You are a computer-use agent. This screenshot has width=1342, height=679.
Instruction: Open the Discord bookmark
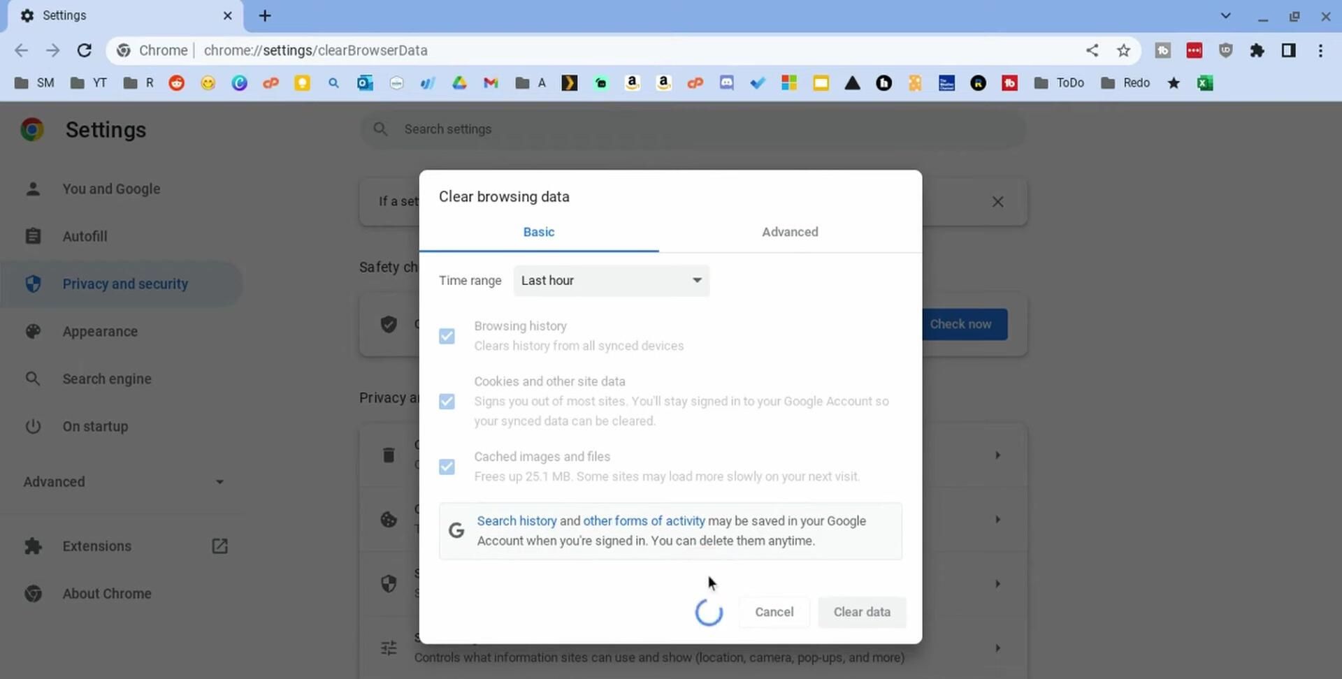(x=727, y=83)
